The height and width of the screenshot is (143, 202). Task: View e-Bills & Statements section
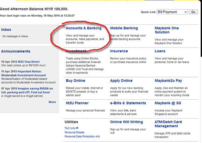point(128,103)
